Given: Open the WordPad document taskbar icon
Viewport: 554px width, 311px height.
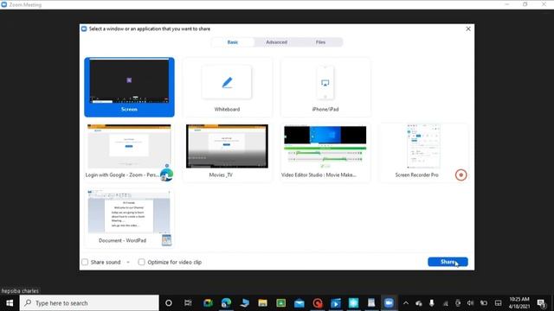Looking at the screenshot, I should tap(371, 303).
